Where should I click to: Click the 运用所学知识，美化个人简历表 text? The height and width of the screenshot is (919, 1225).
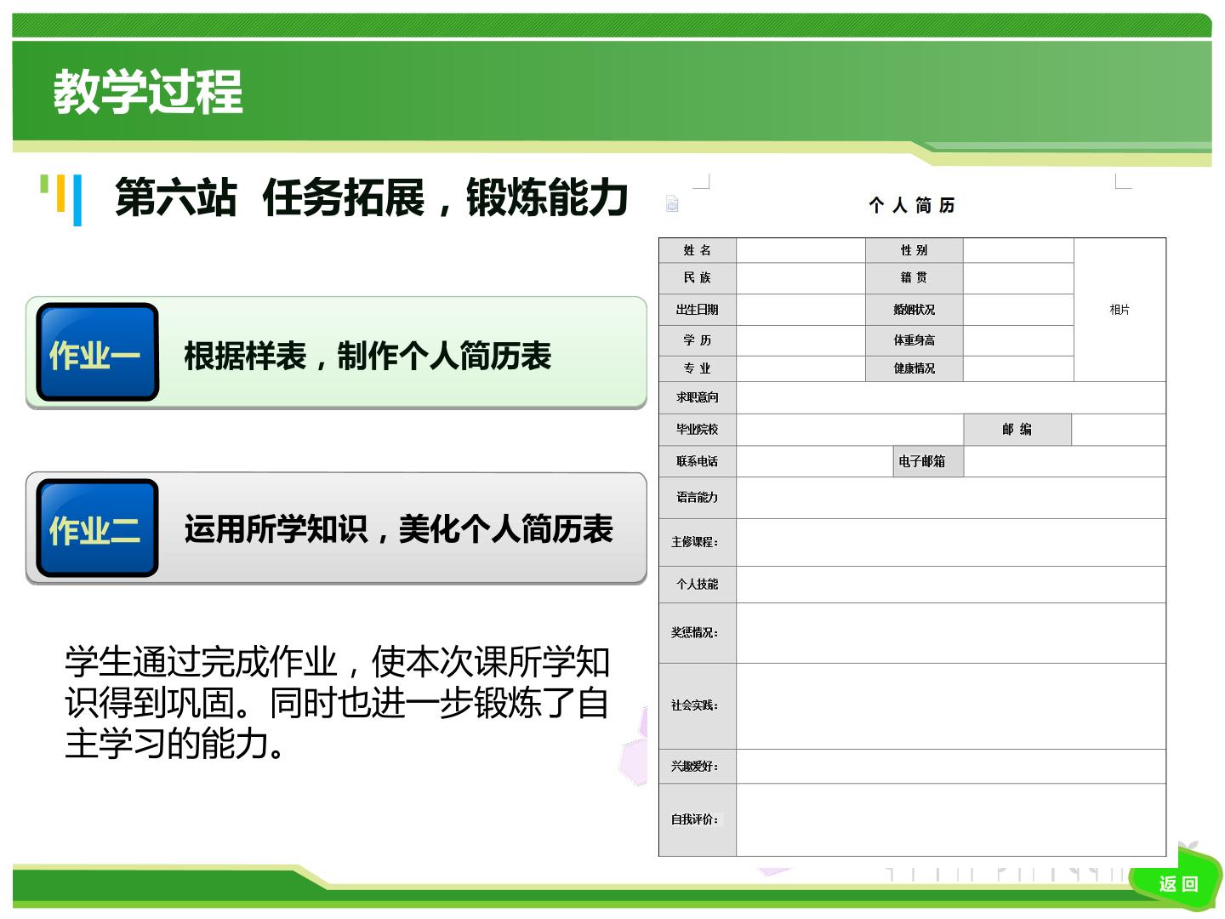(398, 529)
